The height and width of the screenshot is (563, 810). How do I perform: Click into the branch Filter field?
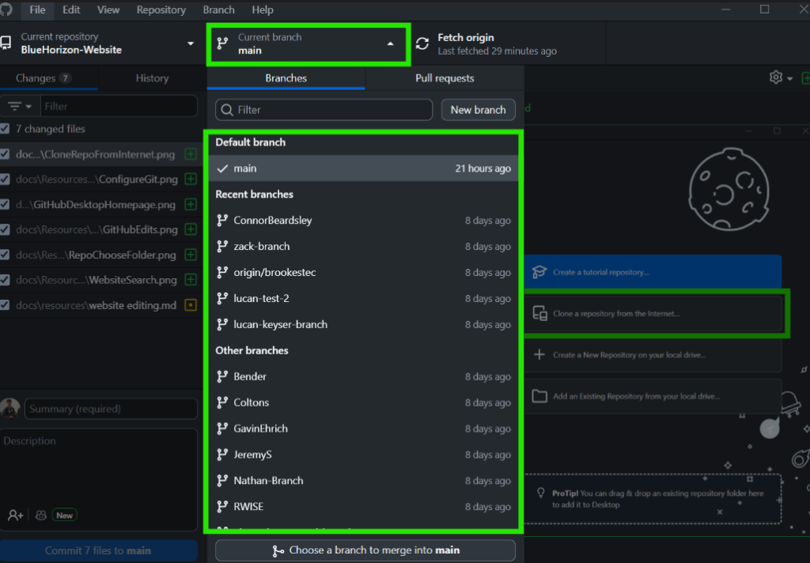pyautogui.click(x=324, y=110)
